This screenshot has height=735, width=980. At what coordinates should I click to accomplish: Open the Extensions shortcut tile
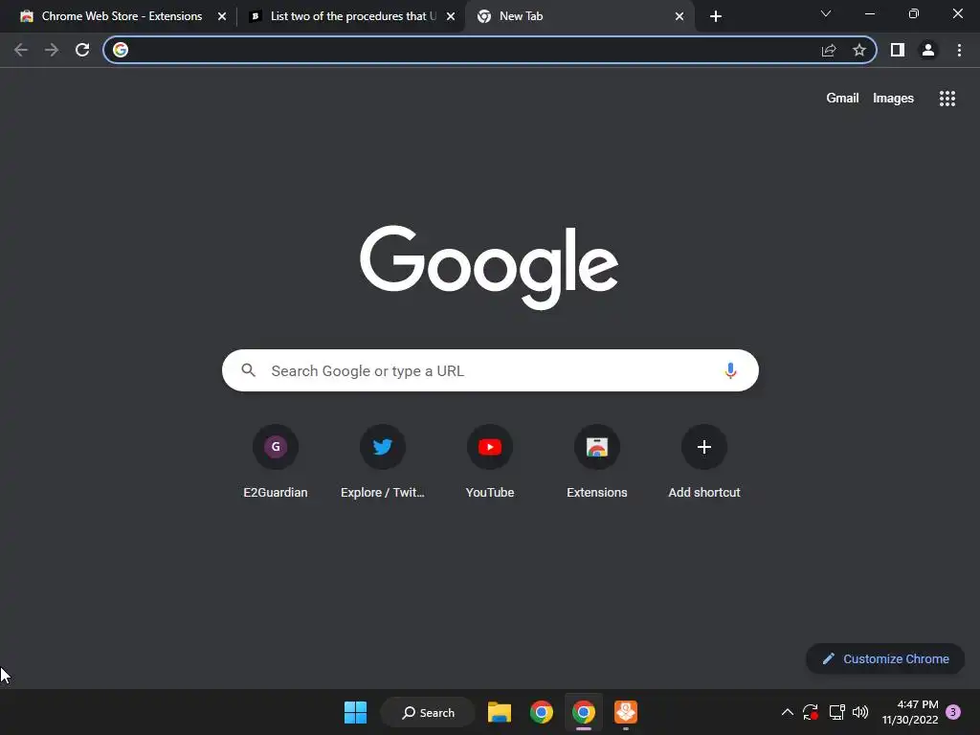[x=597, y=462]
